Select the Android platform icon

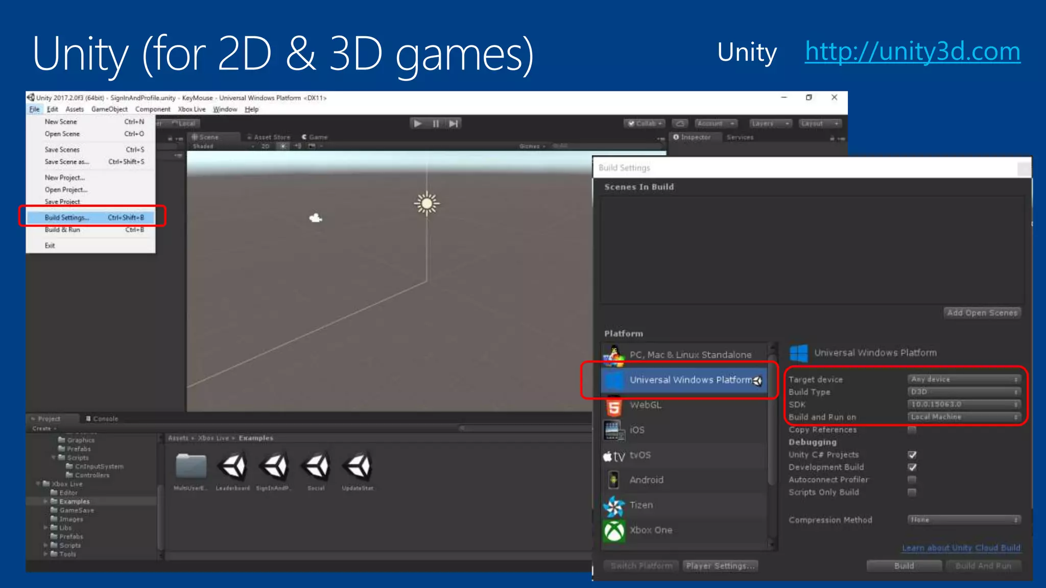[x=614, y=480]
